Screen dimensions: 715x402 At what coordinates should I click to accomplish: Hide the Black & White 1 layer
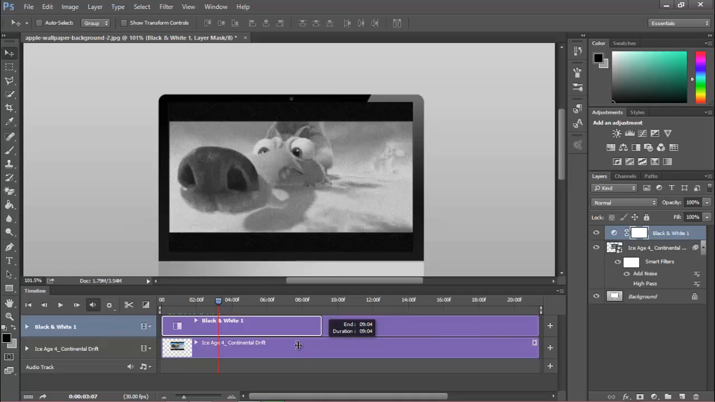596,233
